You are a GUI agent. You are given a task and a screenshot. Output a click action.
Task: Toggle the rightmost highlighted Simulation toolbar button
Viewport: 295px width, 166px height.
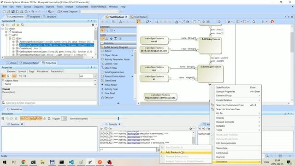click(x=40, y=119)
